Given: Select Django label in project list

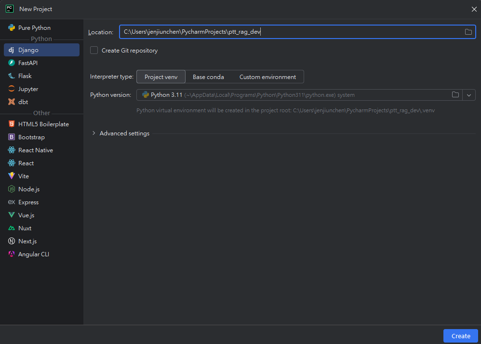Looking at the screenshot, I should [28, 50].
